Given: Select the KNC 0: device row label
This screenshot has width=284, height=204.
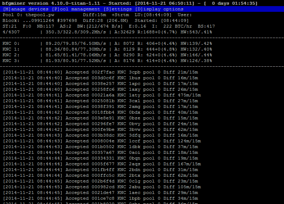Looking at the screenshot, I should pos(11,44).
